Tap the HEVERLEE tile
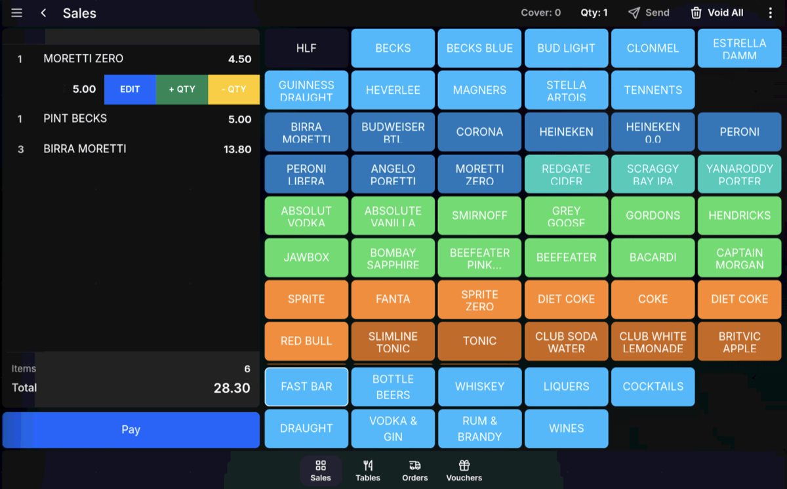 [x=393, y=90]
